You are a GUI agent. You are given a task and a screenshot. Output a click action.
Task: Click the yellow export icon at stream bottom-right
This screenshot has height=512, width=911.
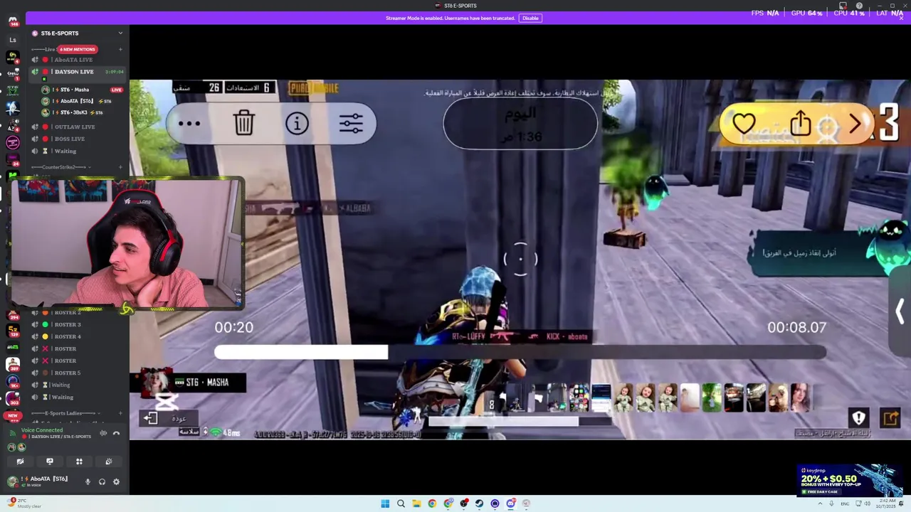coord(890,418)
